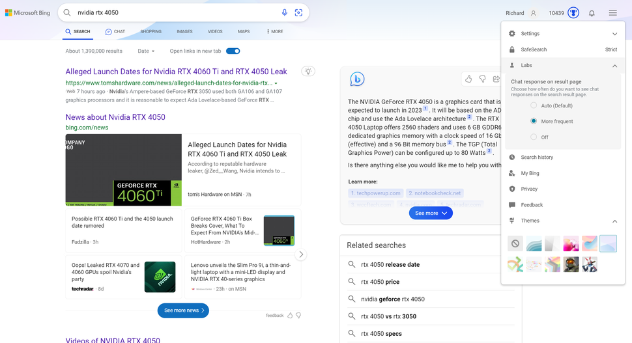Open notifications bell icon

[x=592, y=13]
